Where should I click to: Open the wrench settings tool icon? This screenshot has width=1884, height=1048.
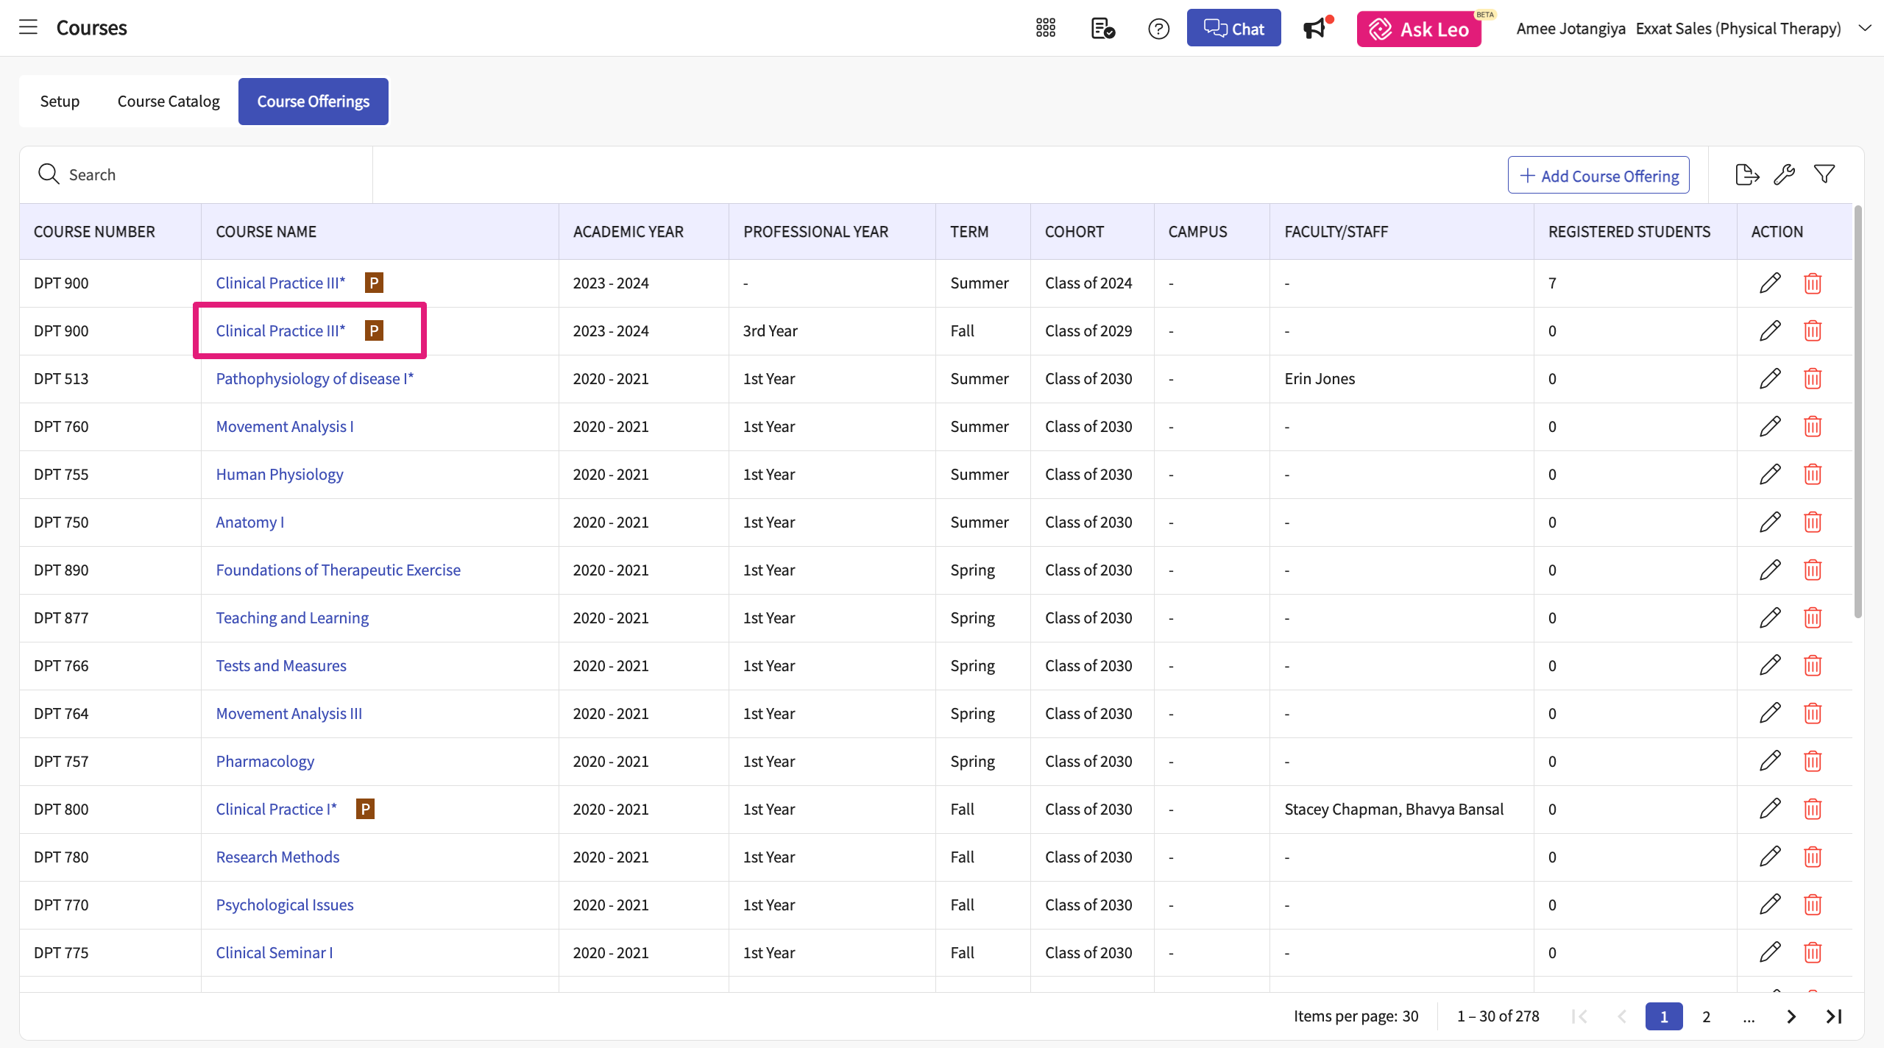point(1785,175)
